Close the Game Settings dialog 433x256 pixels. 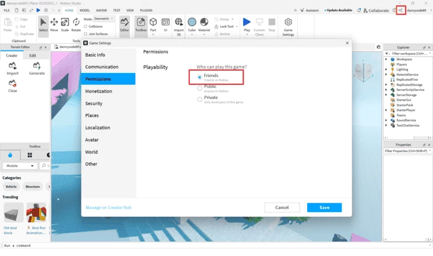(347, 43)
